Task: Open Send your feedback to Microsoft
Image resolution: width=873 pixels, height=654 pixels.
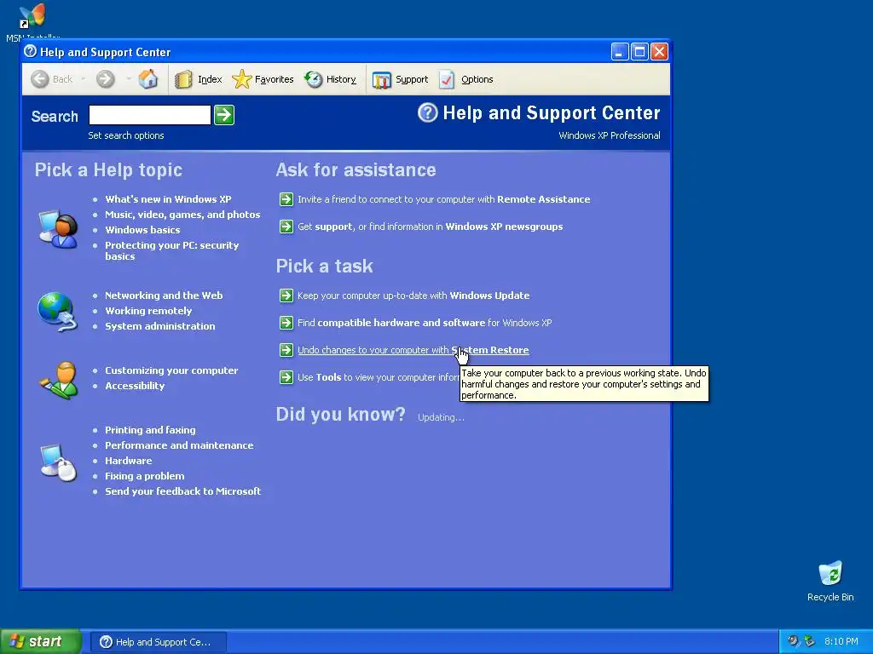Action: pos(182,491)
